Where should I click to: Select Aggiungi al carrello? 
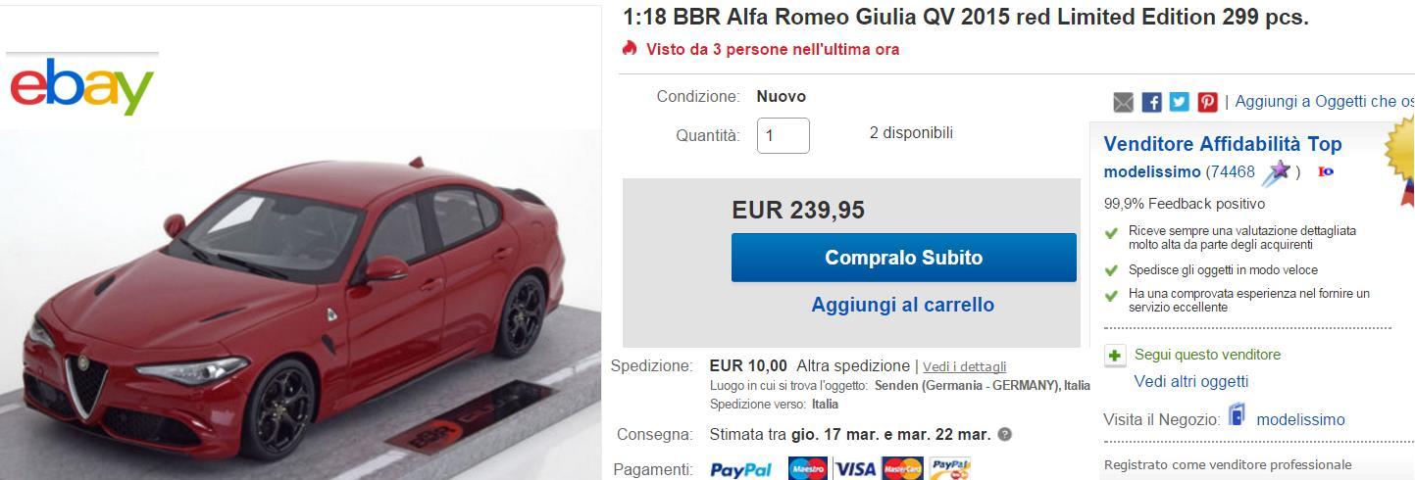click(x=903, y=305)
